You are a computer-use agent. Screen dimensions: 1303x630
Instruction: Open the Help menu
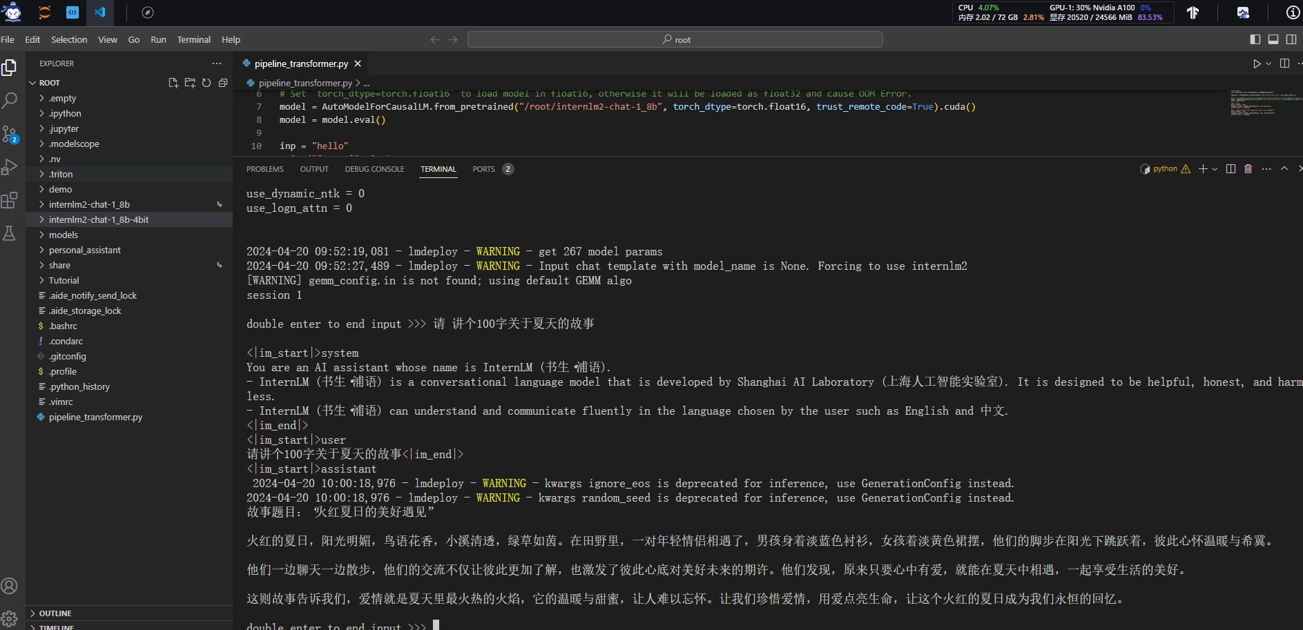click(x=231, y=39)
